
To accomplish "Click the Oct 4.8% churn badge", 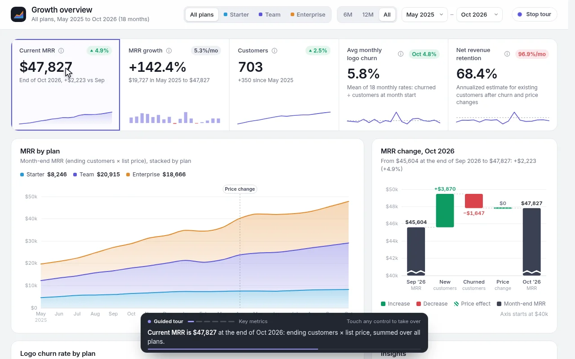I will point(424,54).
